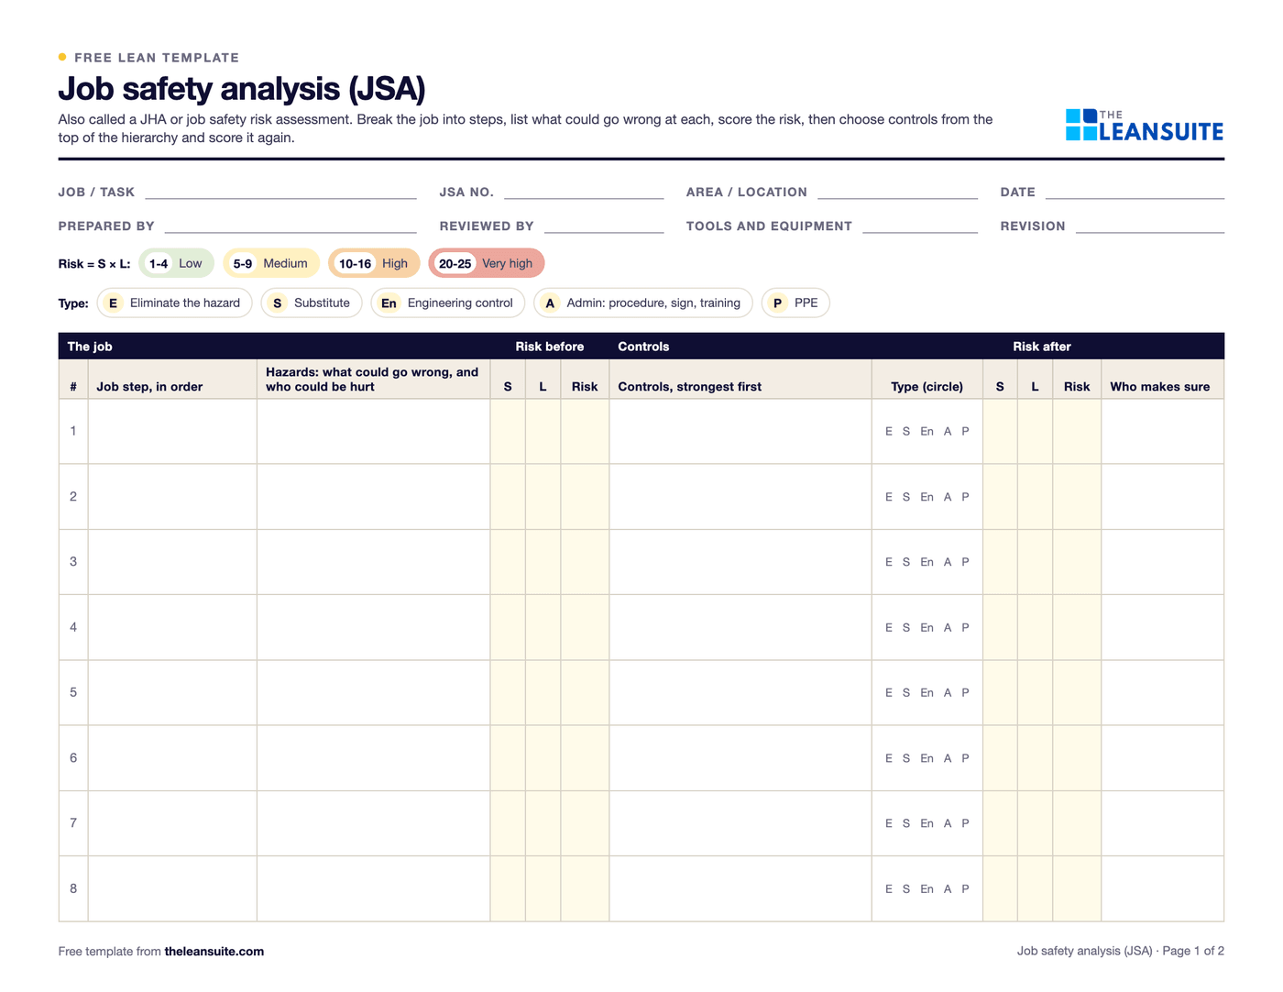The height and width of the screenshot is (992, 1283).
Task: Circle the E type letter in row 6
Action: (889, 758)
